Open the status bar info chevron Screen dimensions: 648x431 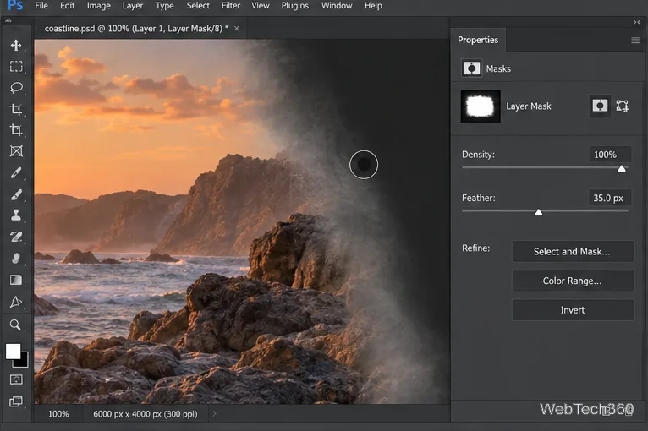tap(214, 413)
